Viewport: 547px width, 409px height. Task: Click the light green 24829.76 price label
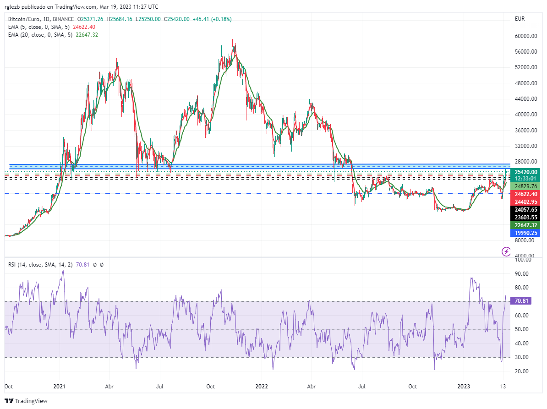pyautogui.click(x=525, y=186)
